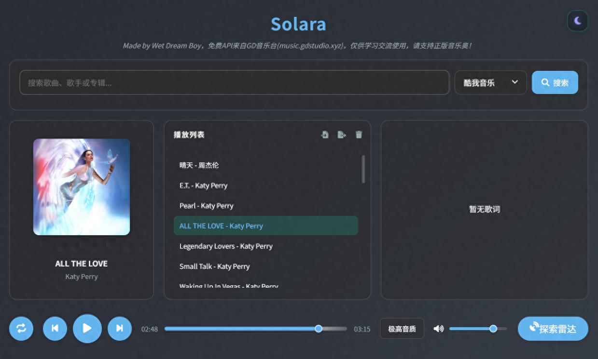Activate the search magnifier icon
The height and width of the screenshot is (359, 598).
click(x=546, y=82)
